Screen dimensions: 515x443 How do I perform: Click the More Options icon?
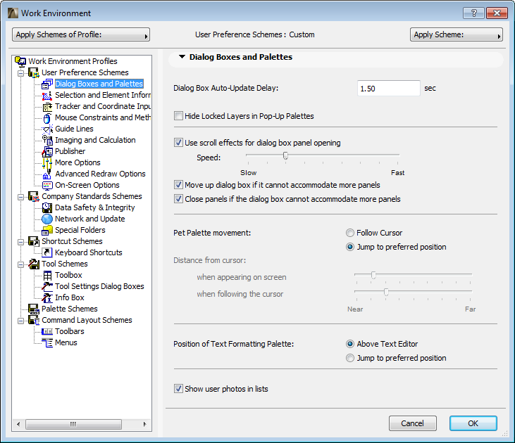coord(47,162)
